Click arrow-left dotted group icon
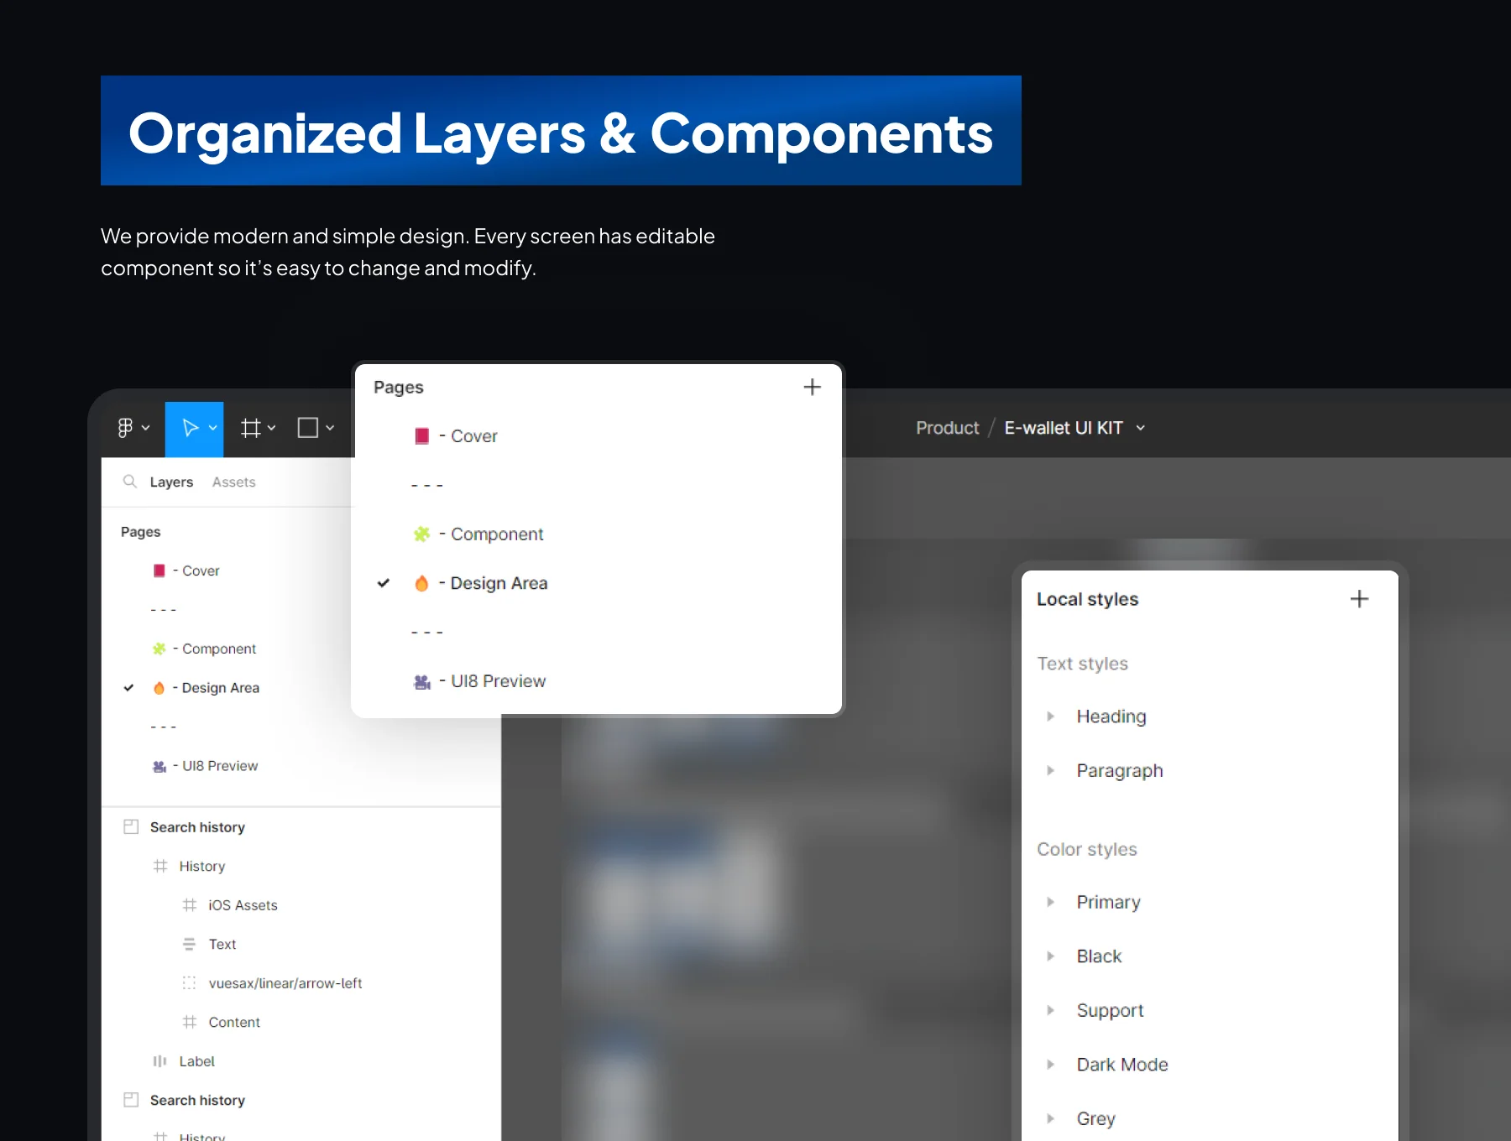 point(190,983)
